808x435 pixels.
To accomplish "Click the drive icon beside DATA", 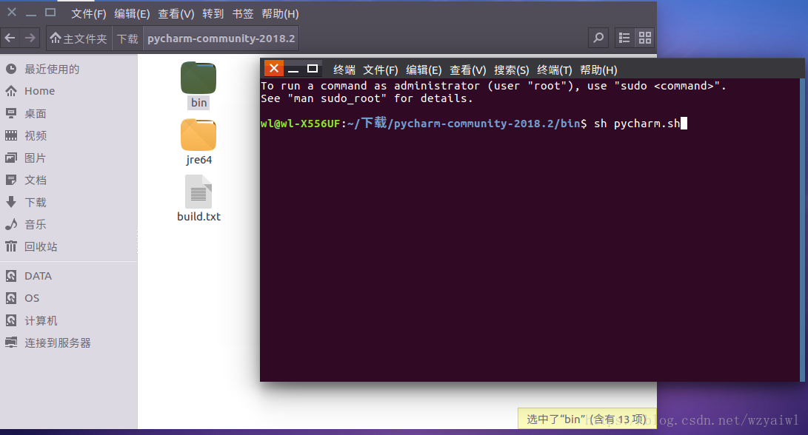I will pos(11,276).
